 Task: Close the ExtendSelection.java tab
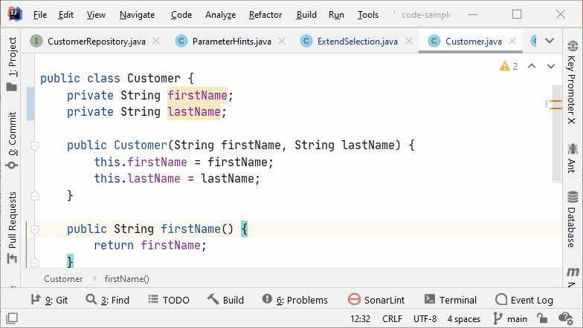click(409, 41)
